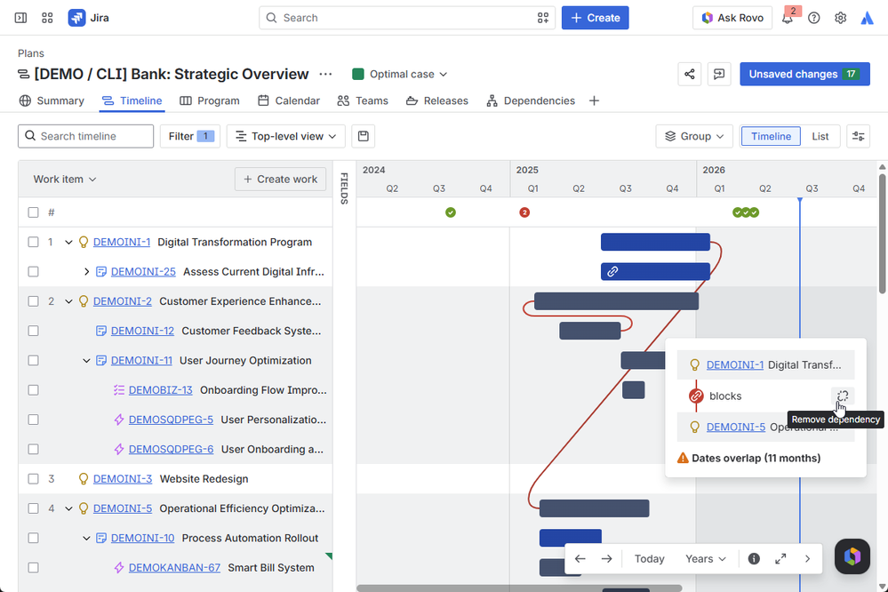Expand DEMOINI-25 Assess Current Digital Infrastructure
Viewport: 888px width, 592px height.
[86, 272]
